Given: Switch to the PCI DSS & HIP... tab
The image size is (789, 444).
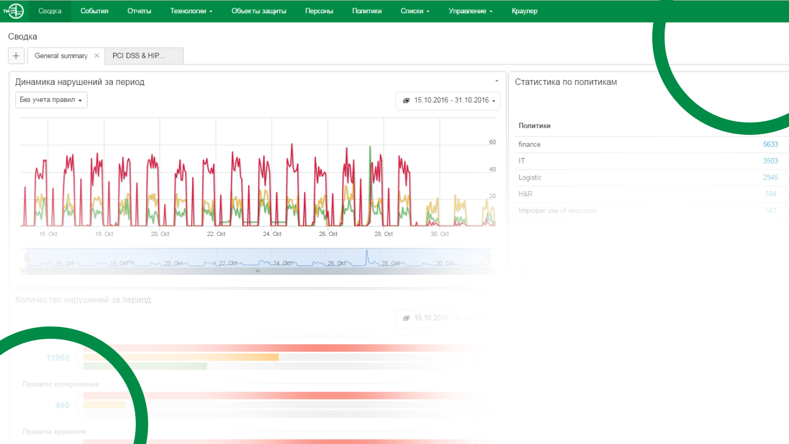Looking at the screenshot, I should pyautogui.click(x=144, y=56).
